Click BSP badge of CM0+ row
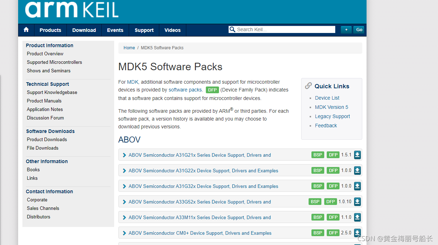The image size is (438, 245). pyautogui.click(x=318, y=233)
